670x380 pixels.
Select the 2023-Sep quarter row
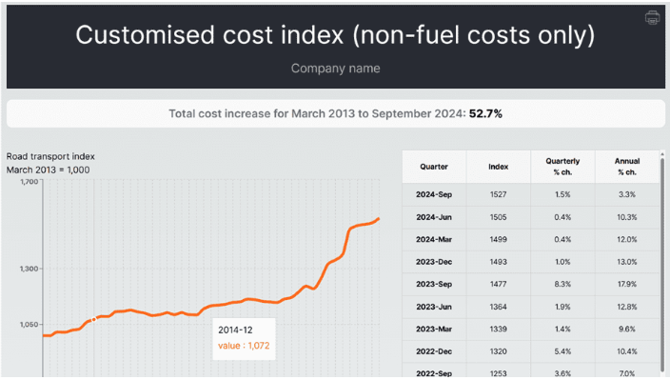tap(531, 284)
